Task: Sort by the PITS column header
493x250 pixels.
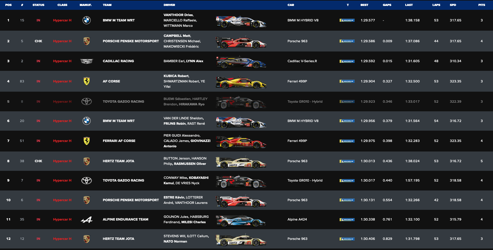Action: click(x=482, y=5)
